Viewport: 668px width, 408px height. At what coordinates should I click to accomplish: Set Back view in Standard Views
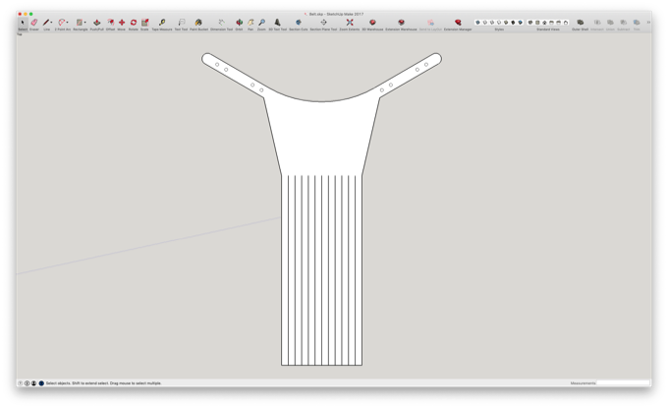click(x=559, y=23)
